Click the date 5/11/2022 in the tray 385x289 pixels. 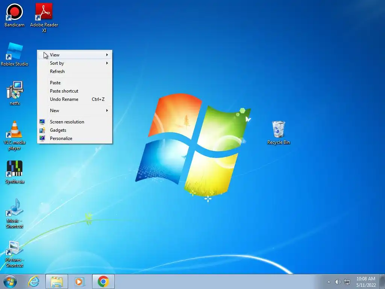366,285
